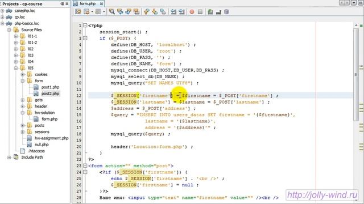Select post2.php in the project tree

[x=50, y=93]
